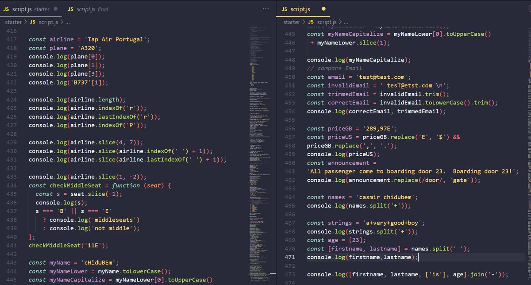
Task: Click the 'checkMiddleSeat' function name on line 434
Action: [x=75, y=185]
